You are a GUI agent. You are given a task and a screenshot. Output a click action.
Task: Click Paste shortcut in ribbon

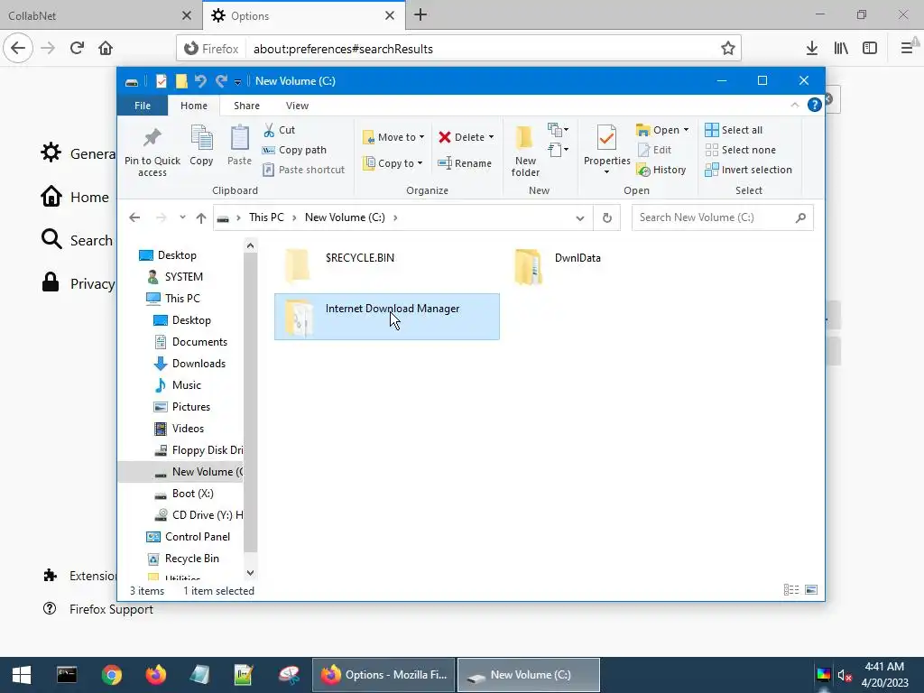303,170
